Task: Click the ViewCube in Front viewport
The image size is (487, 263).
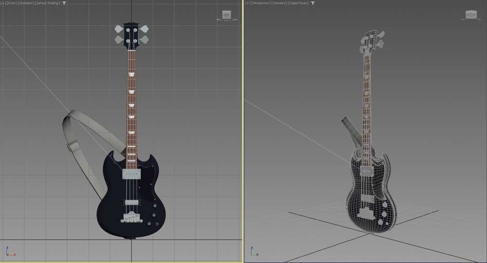Action: coord(226,15)
